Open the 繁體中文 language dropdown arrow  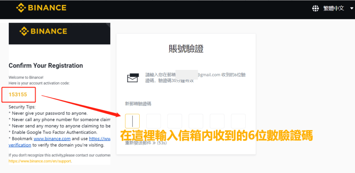click(351, 9)
